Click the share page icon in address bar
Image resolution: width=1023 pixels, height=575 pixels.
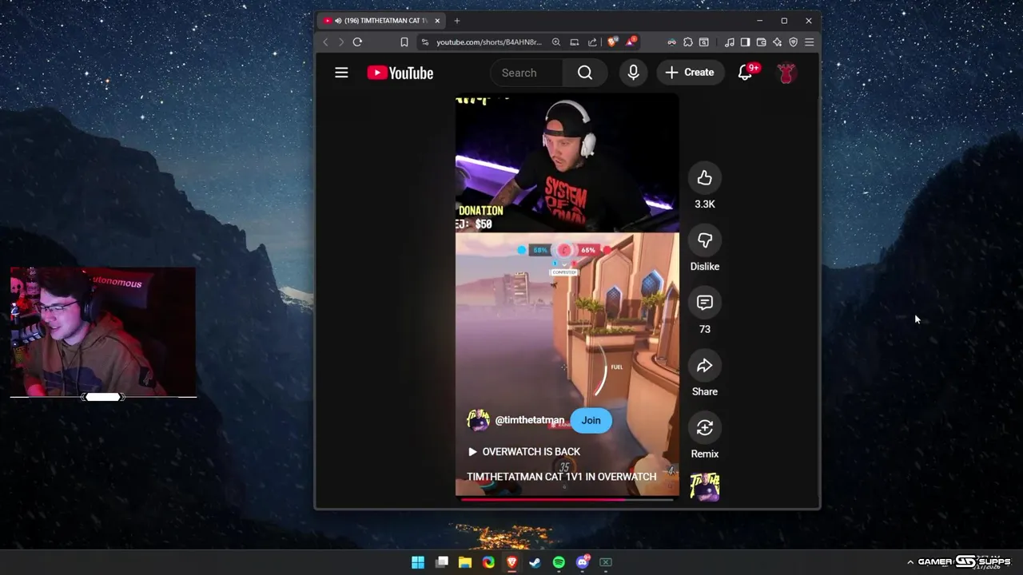(592, 42)
